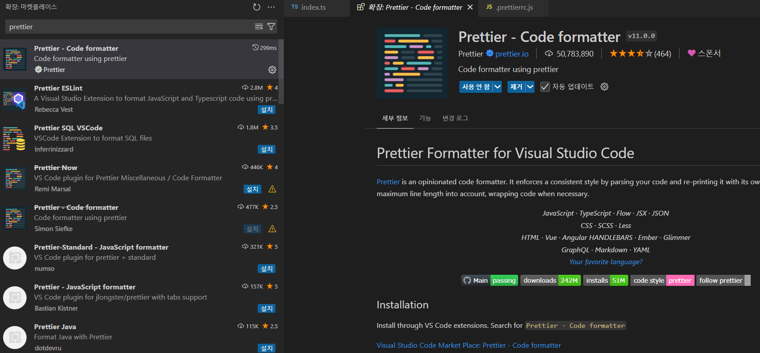Click the code style prettier badge

coord(662,280)
